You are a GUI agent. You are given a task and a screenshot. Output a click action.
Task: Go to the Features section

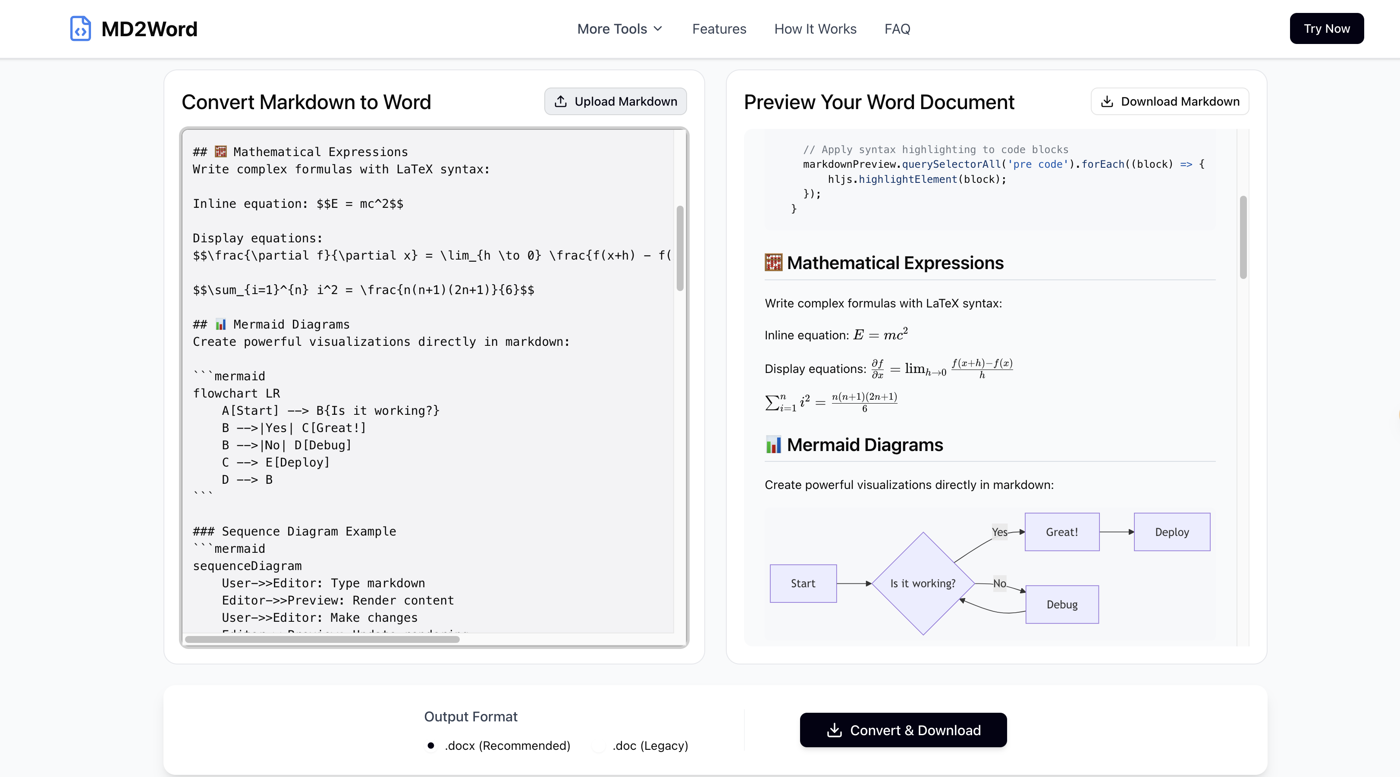(719, 29)
